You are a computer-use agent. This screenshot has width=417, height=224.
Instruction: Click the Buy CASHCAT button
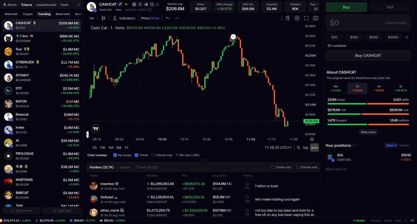tap(368, 55)
